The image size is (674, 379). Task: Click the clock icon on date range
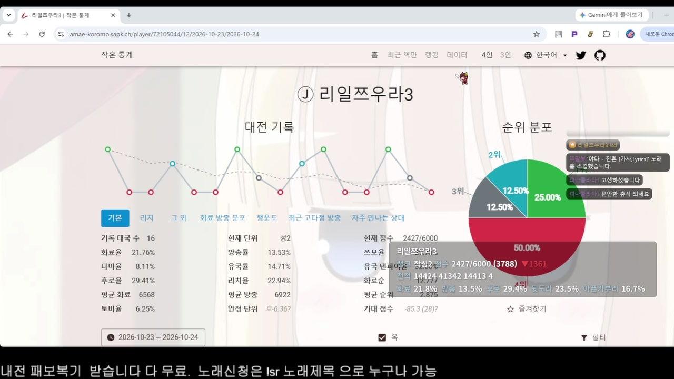111,337
